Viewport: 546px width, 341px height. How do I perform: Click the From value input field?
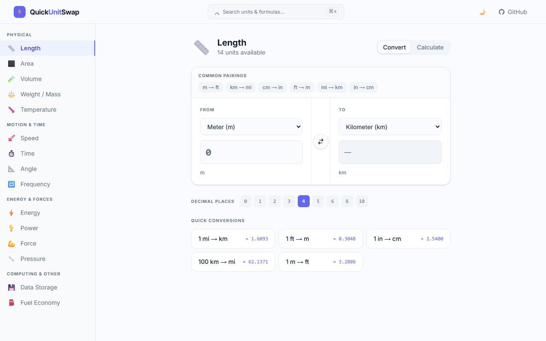coord(251,152)
